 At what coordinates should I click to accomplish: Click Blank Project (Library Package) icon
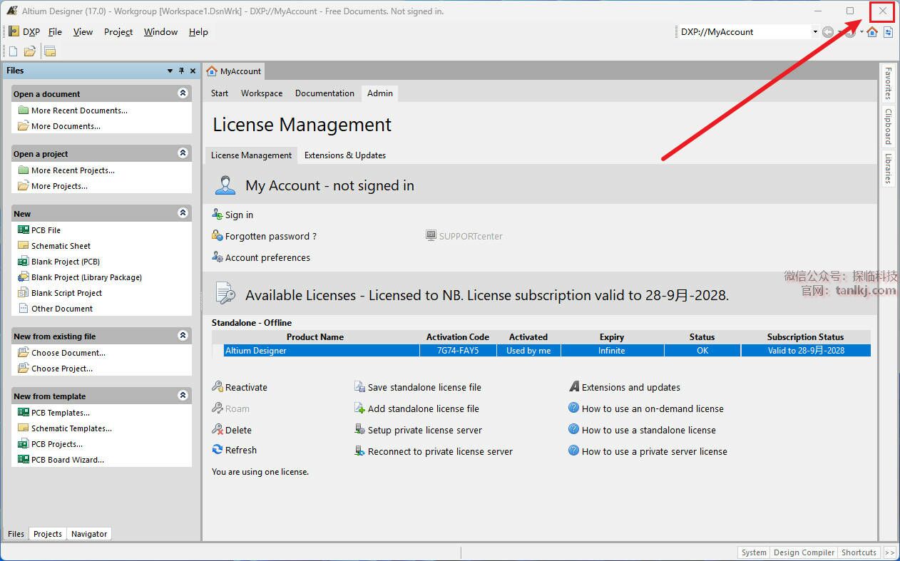(x=24, y=277)
